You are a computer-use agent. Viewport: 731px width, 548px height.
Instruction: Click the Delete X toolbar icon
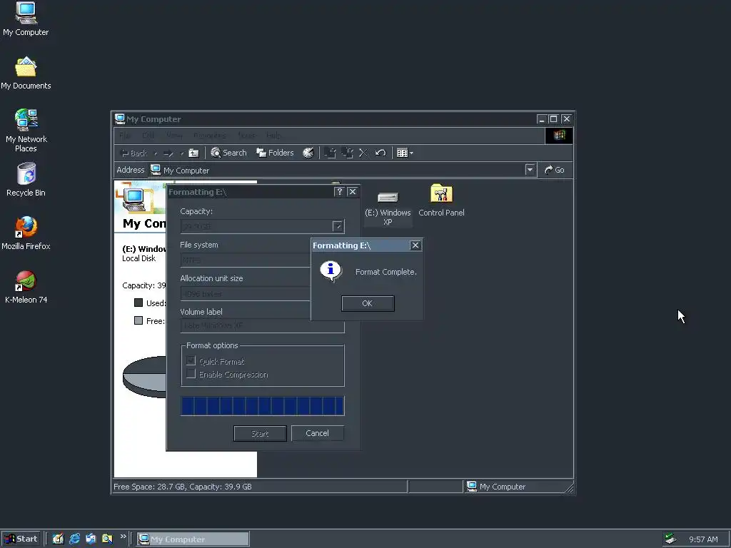click(363, 153)
